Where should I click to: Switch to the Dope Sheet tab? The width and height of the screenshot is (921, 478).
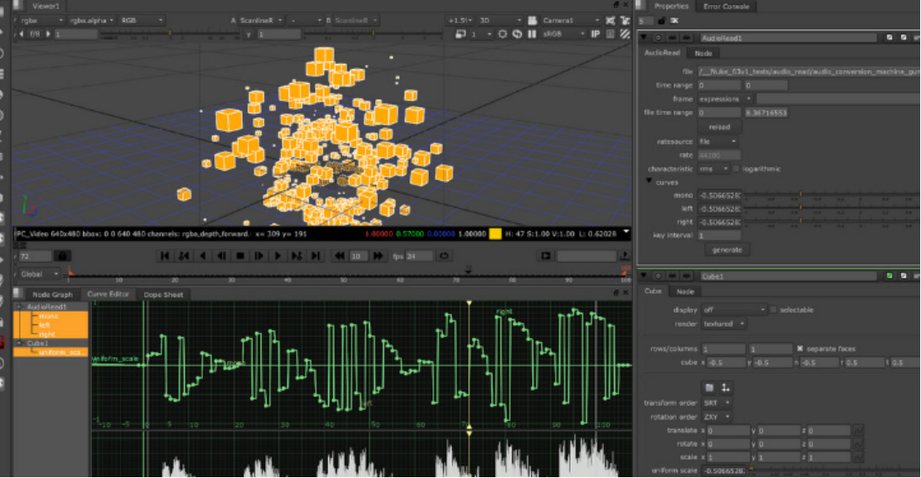click(x=163, y=294)
